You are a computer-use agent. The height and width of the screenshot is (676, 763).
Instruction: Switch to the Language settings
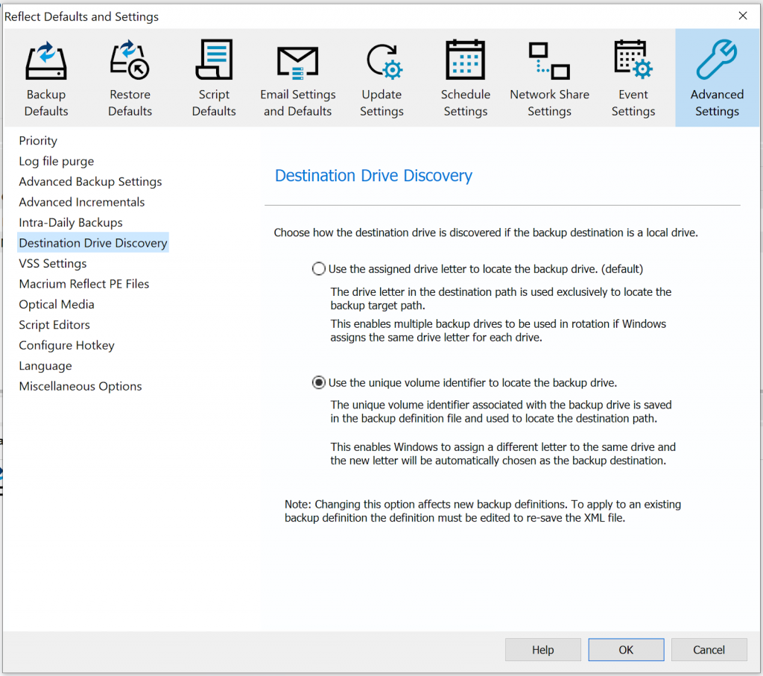click(x=45, y=365)
